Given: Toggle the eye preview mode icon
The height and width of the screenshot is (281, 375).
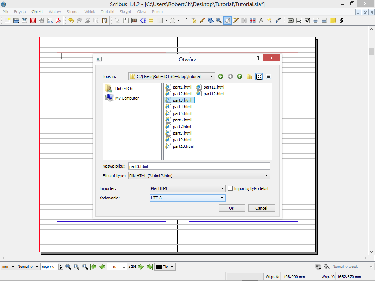Looking at the screenshot, I should (326, 267).
